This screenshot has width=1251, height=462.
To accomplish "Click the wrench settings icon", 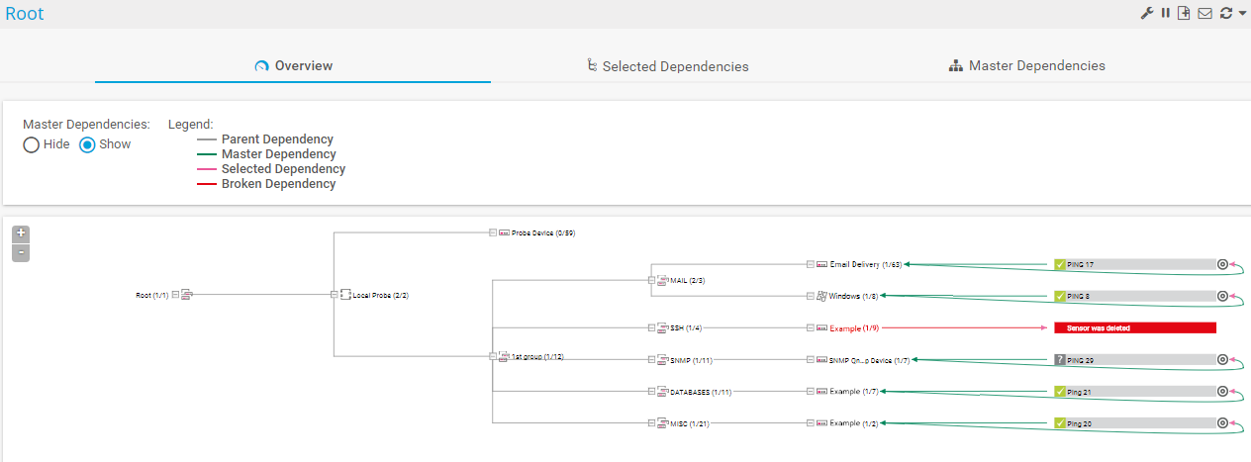I will [x=1147, y=14].
